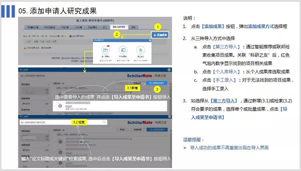301x171 pixels.
Task: Tick the highlighted result row's checkbox
Action: coord(55,106)
